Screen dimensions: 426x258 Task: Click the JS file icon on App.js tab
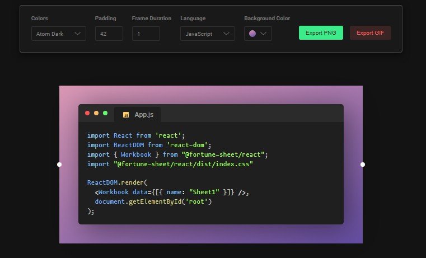[x=126, y=115]
